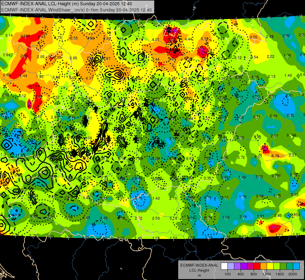Click the wind shear value '4.03'
305x280 pixels.
[240, 117]
